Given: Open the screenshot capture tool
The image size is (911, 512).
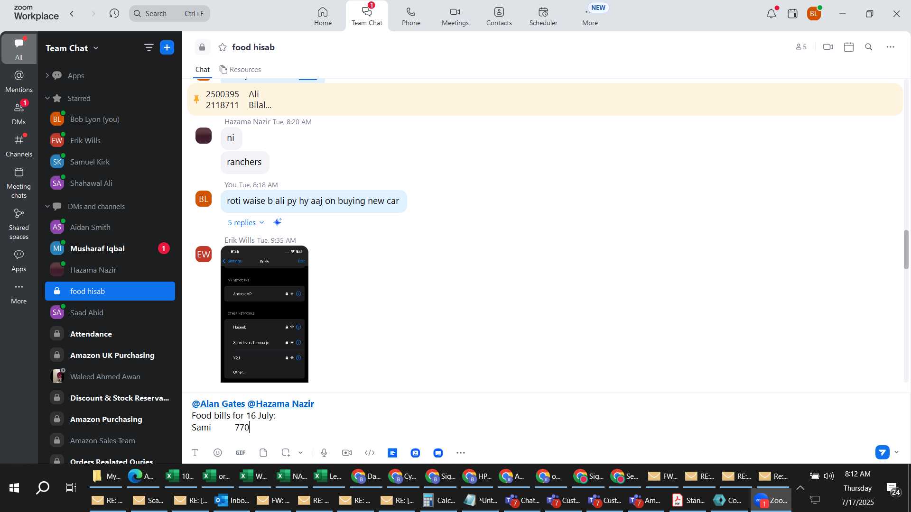Looking at the screenshot, I should click(286, 453).
